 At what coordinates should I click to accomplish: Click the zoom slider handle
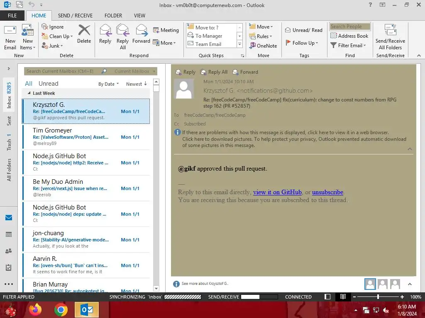point(378,296)
